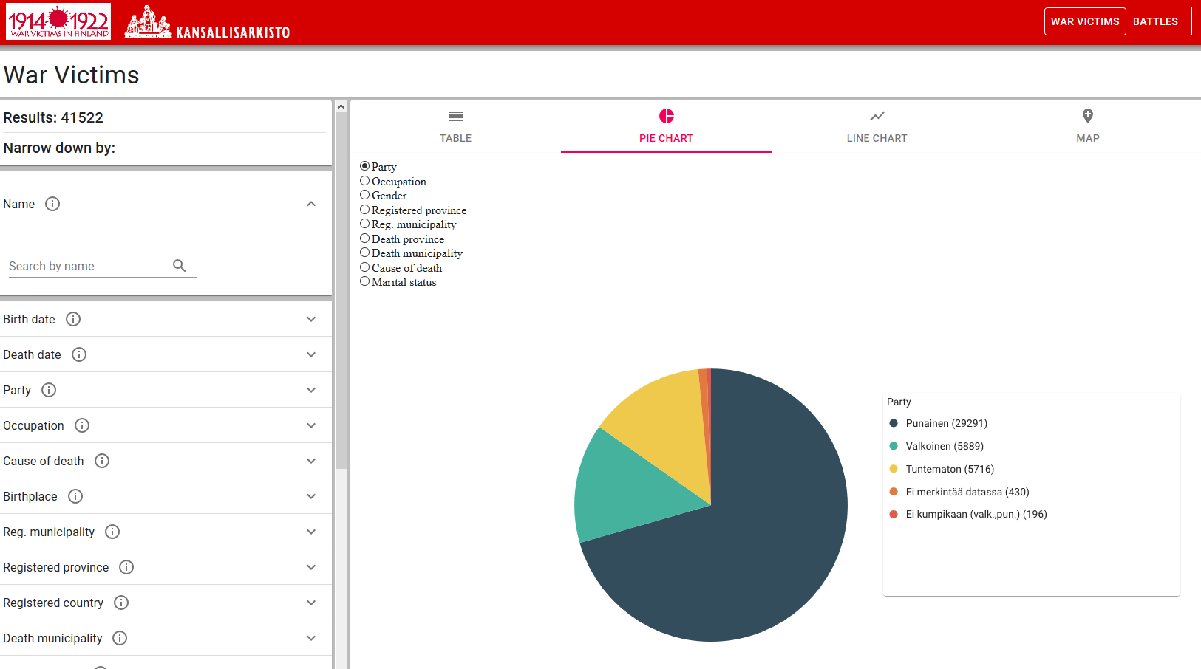
Task: Open info icon next to Party filter
Action: click(49, 390)
